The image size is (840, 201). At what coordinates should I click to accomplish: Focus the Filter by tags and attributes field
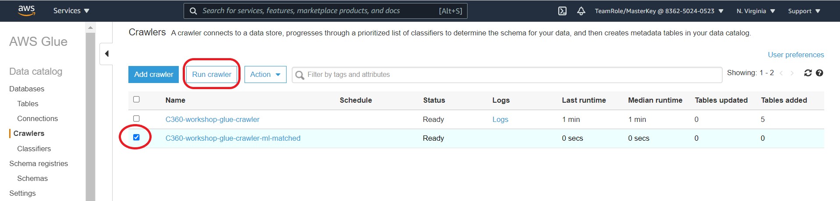(508, 75)
